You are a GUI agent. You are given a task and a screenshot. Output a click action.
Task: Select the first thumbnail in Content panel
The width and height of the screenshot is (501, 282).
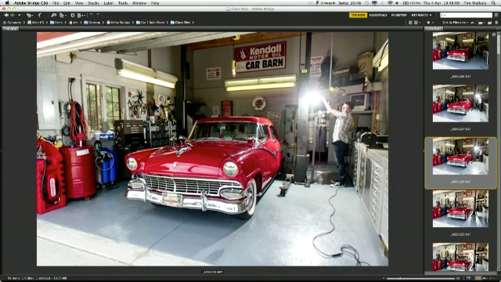[x=460, y=50]
